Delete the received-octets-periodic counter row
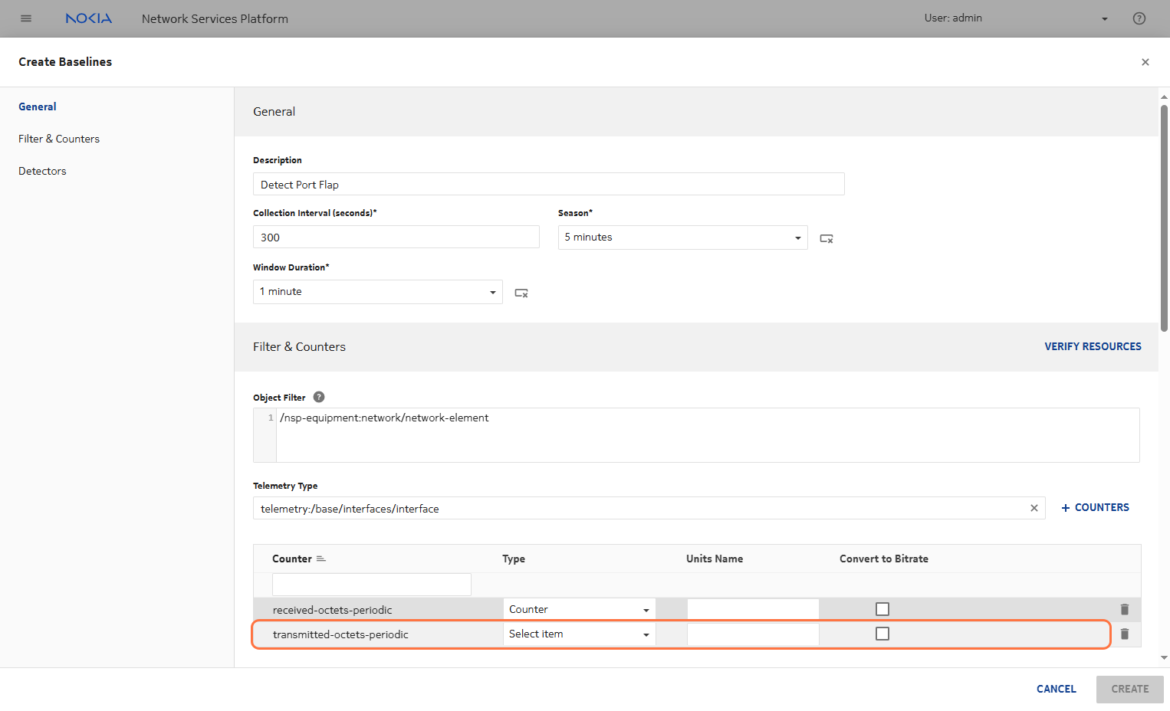The height and width of the screenshot is (711, 1170). [1124, 609]
